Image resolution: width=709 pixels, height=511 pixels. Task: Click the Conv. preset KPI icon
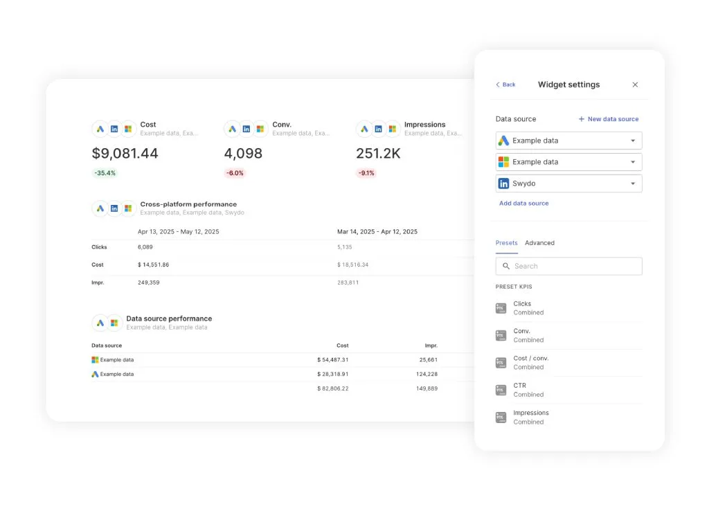pyautogui.click(x=501, y=335)
